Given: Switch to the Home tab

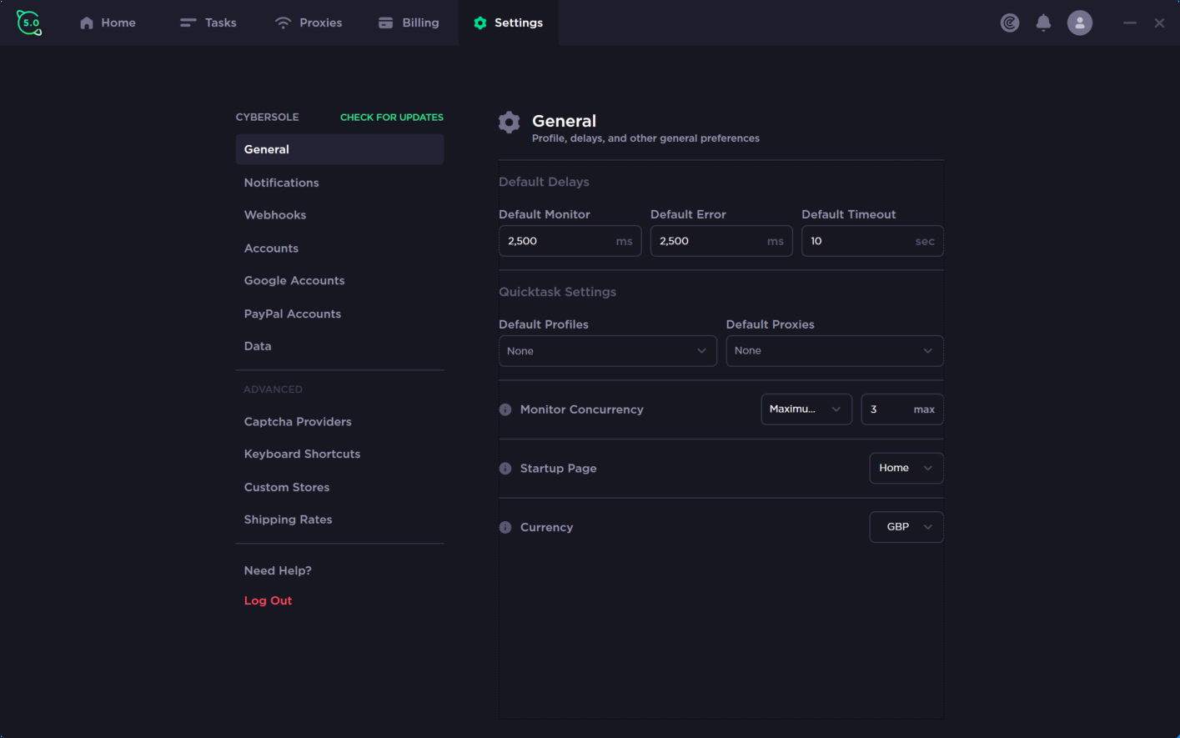Looking at the screenshot, I should [x=108, y=23].
